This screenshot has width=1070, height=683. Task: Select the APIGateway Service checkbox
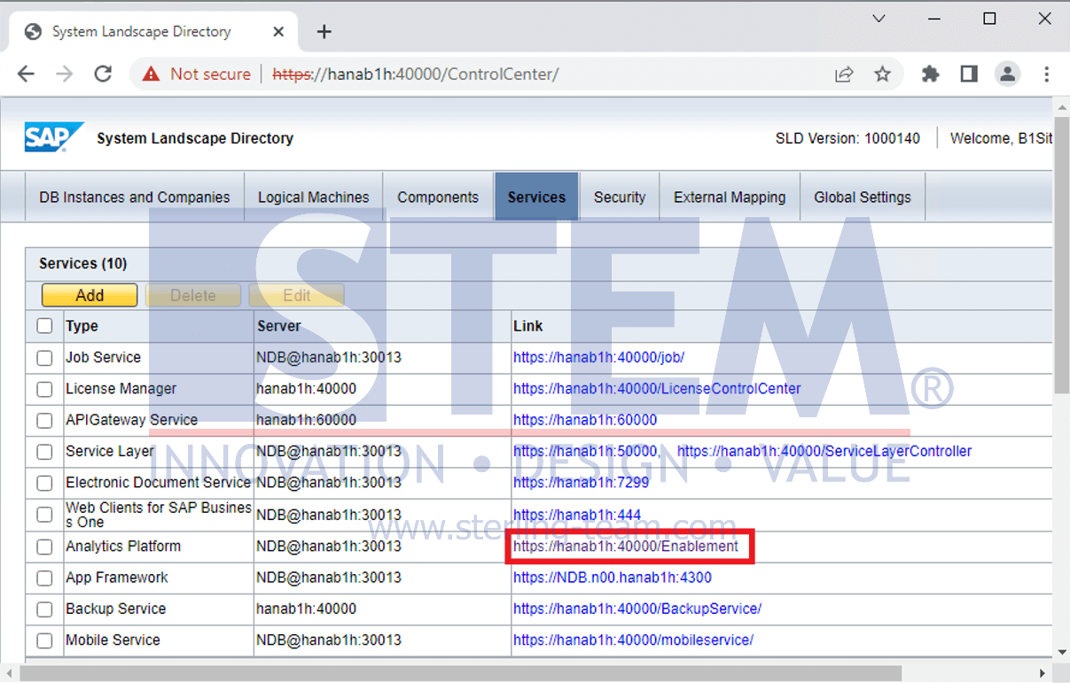[x=44, y=420]
